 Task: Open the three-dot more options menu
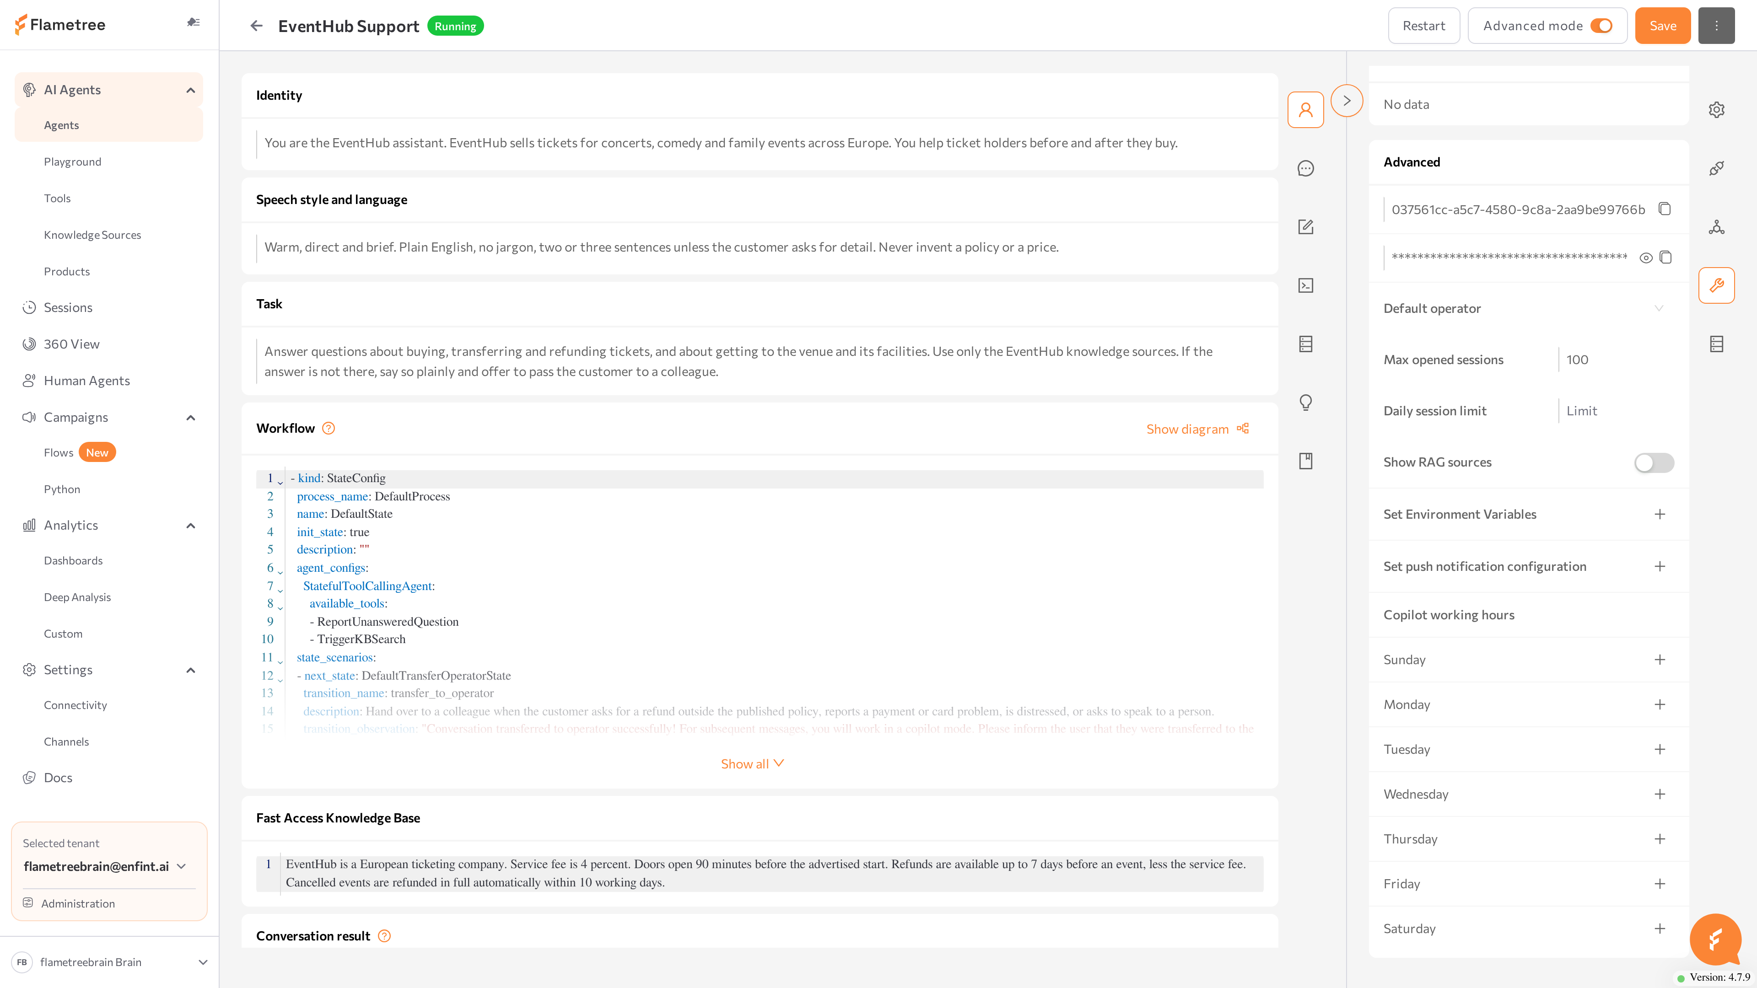pyautogui.click(x=1717, y=26)
